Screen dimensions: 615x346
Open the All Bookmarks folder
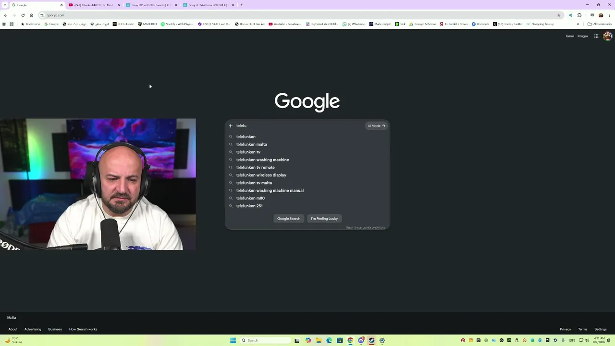(599, 24)
